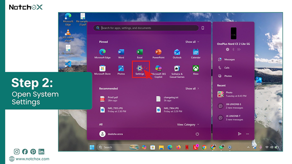This screenshot has height=164, width=292.
Task: Open Calls in the phone panel
Action: pyautogui.click(x=224, y=68)
